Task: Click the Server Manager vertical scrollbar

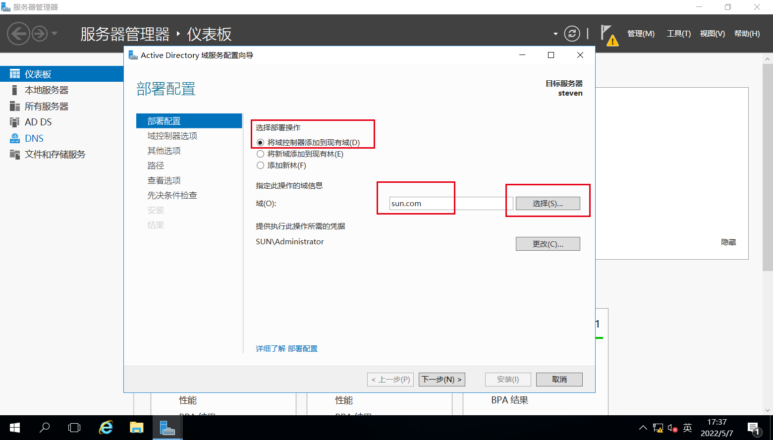Action: tap(768, 167)
